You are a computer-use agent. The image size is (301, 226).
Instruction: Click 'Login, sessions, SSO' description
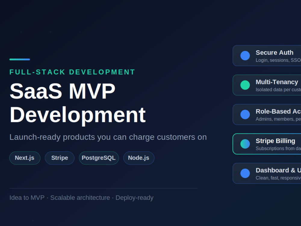[278, 60]
